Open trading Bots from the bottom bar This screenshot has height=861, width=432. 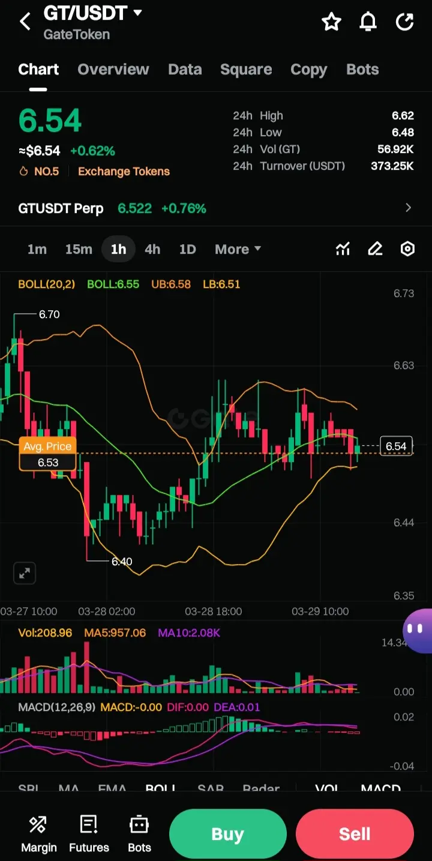click(139, 833)
